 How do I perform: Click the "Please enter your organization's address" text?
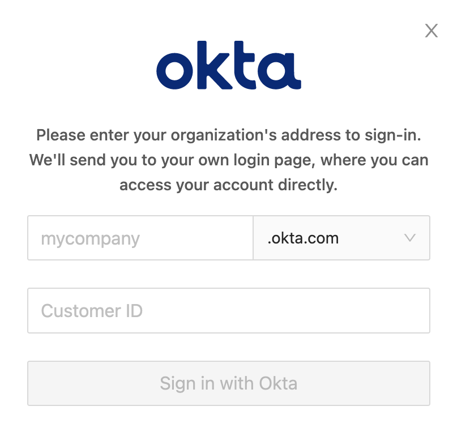pyautogui.click(x=229, y=136)
